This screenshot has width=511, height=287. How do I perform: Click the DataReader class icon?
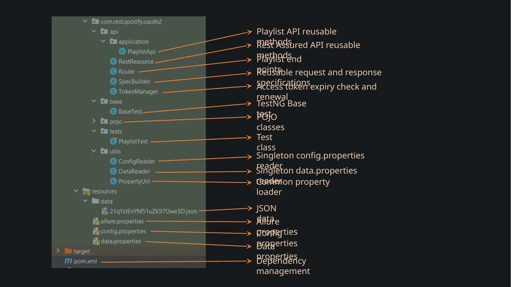[x=113, y=171]
